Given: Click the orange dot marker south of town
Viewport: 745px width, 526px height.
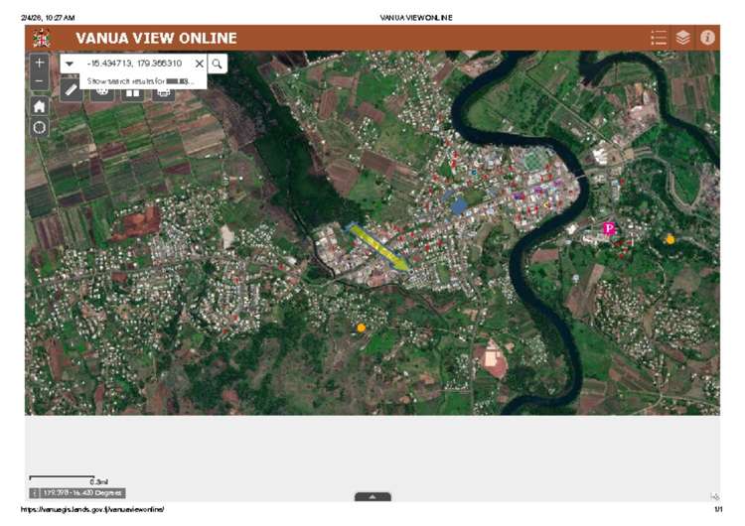Looking at the screenshot, I should 362,328.
